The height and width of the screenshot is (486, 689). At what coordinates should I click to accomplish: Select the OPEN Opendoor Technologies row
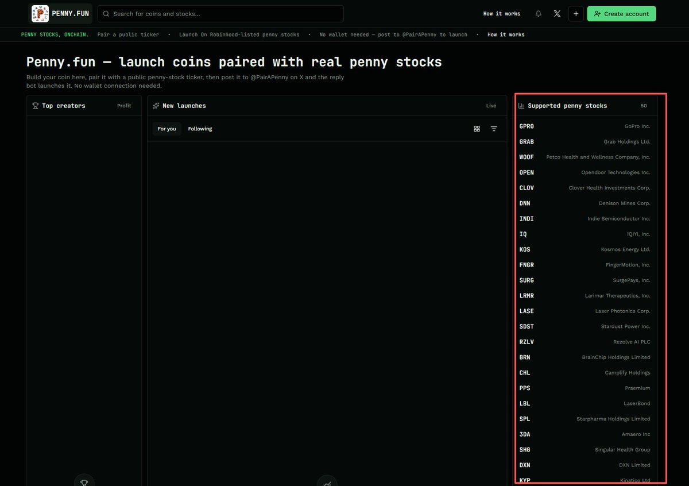(x=585, y=172)
